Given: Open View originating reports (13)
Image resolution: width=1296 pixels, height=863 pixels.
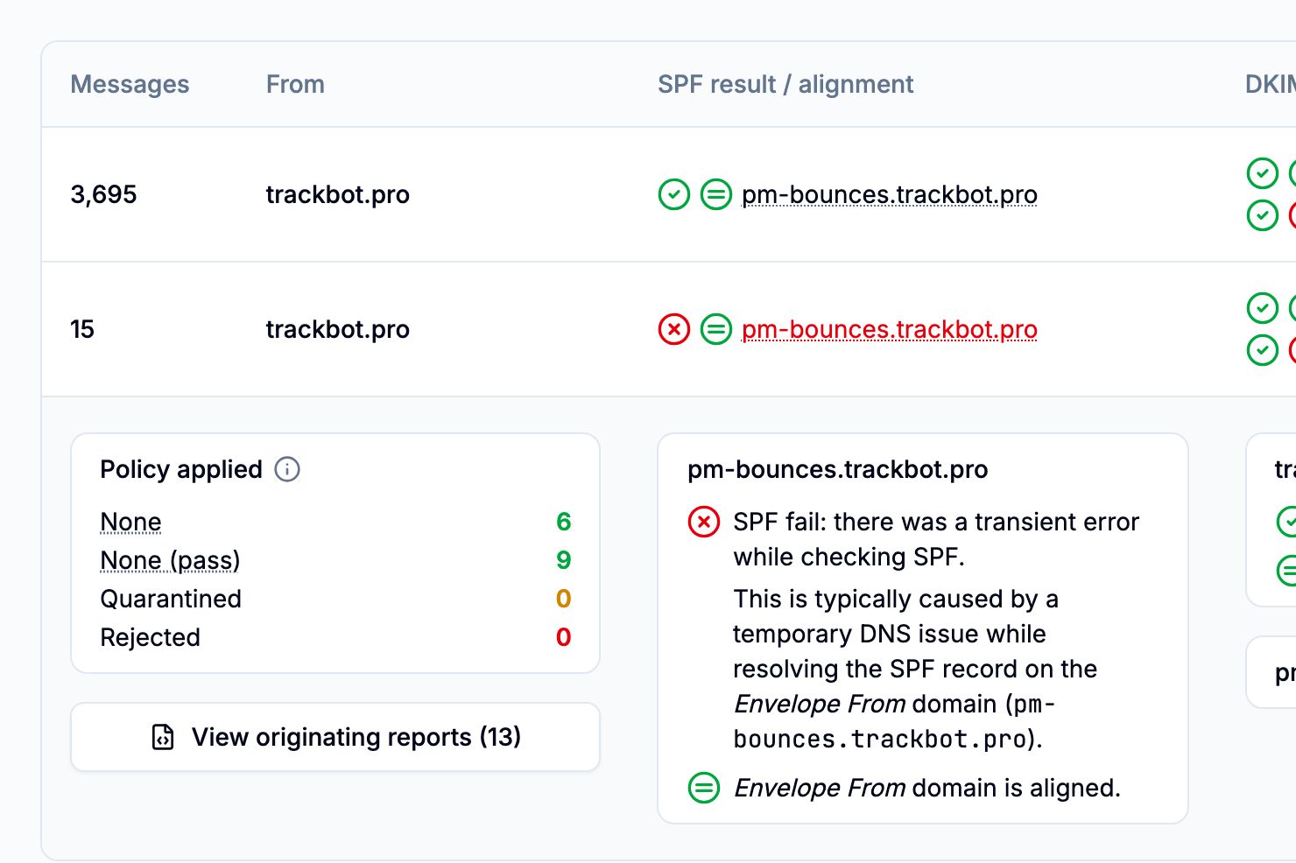Looking at the screenshot, I should point(335,737).
